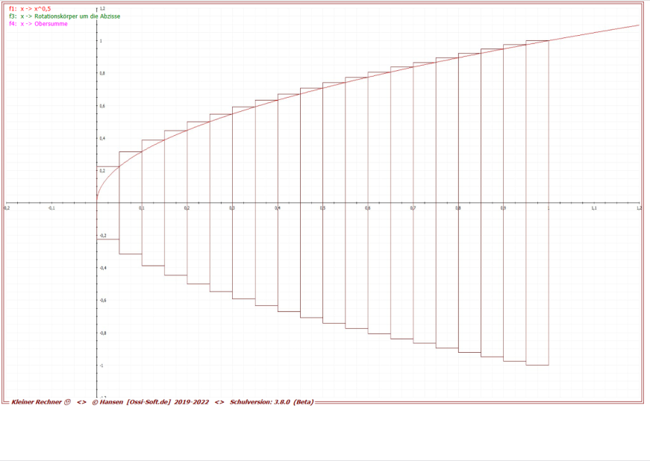
Task: Click the 0,5 tick label on x-axis
Action: pyautogui.click(x=322, y=208)
